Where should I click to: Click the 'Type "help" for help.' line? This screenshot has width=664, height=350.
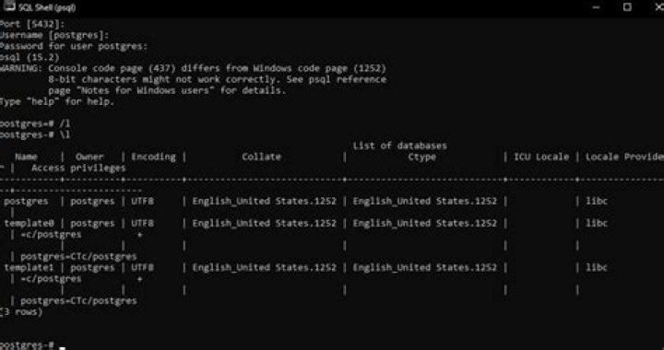57,102
